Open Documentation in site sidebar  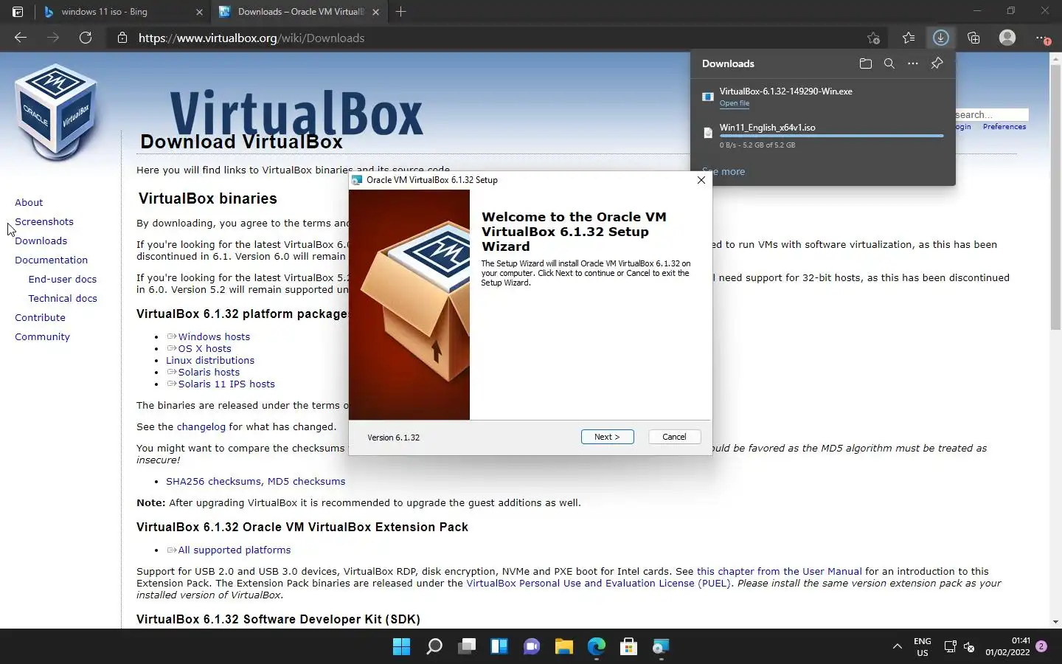pyautogui.click(x=51, y=260)
